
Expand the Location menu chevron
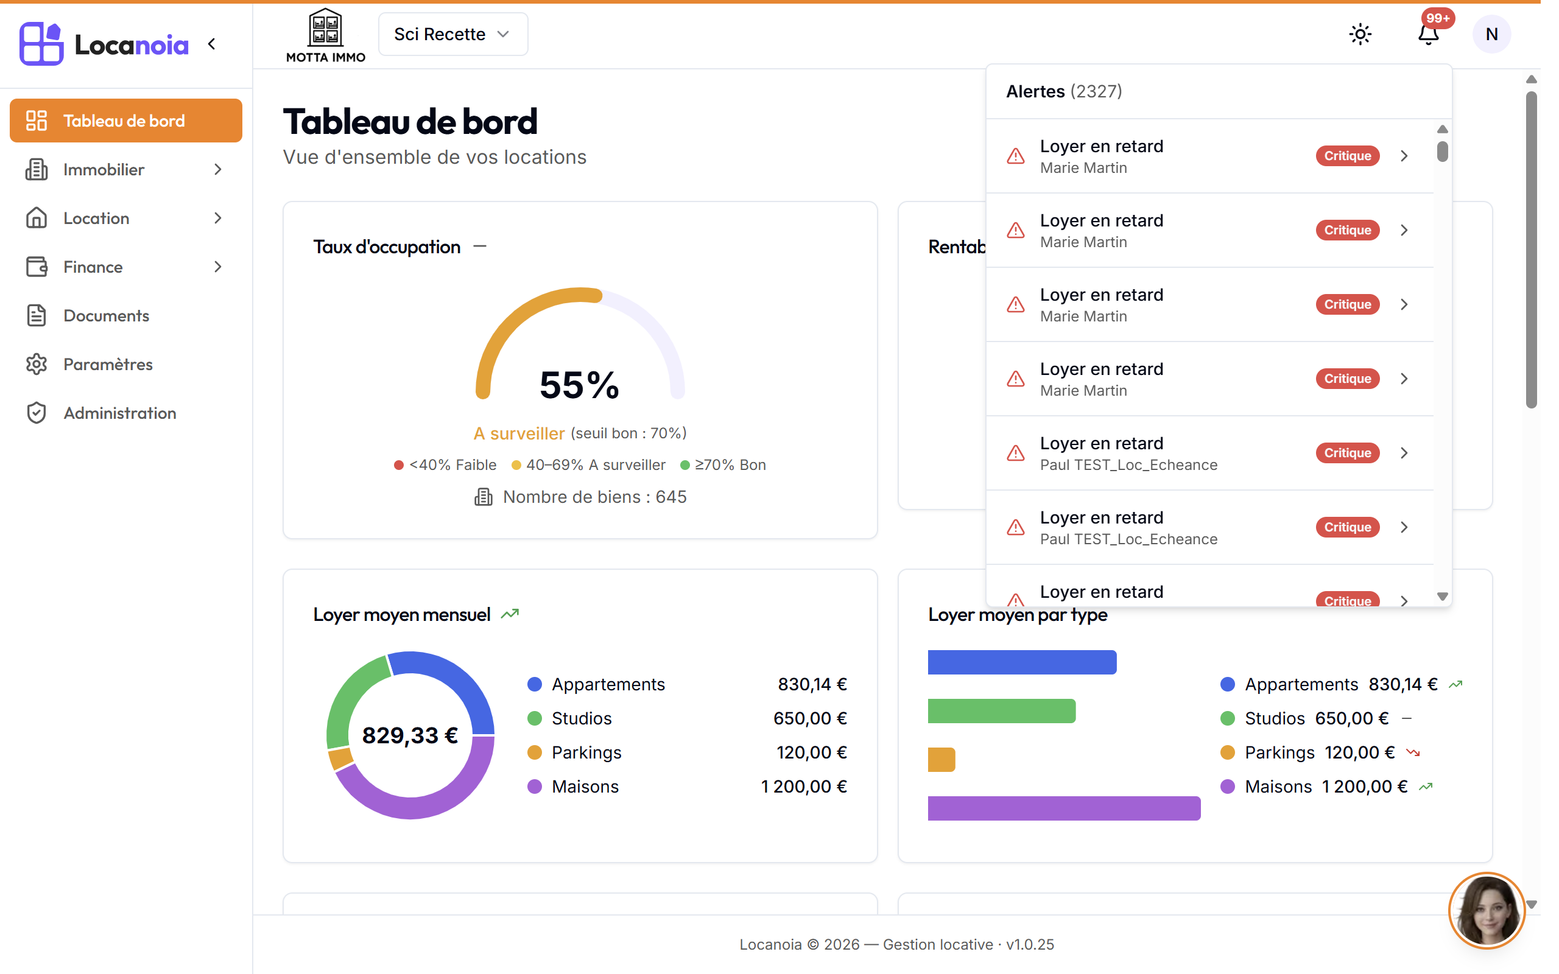218,219
